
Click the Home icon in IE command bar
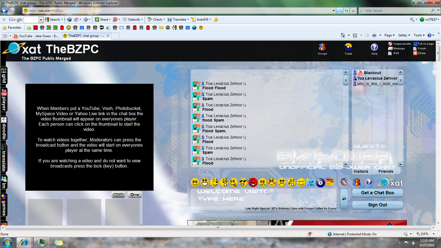(343, 35)
